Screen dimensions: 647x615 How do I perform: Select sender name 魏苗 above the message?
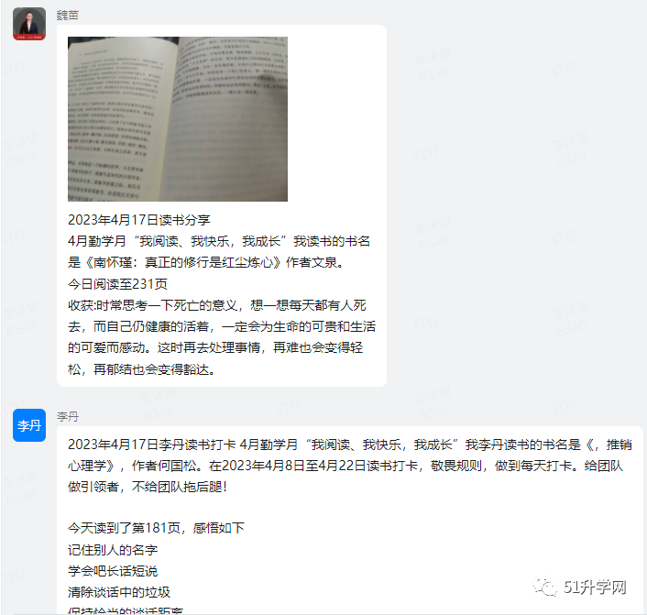(67, 16)
